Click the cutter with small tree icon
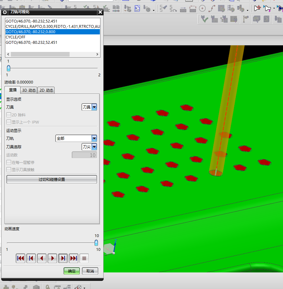 [224, 19]
